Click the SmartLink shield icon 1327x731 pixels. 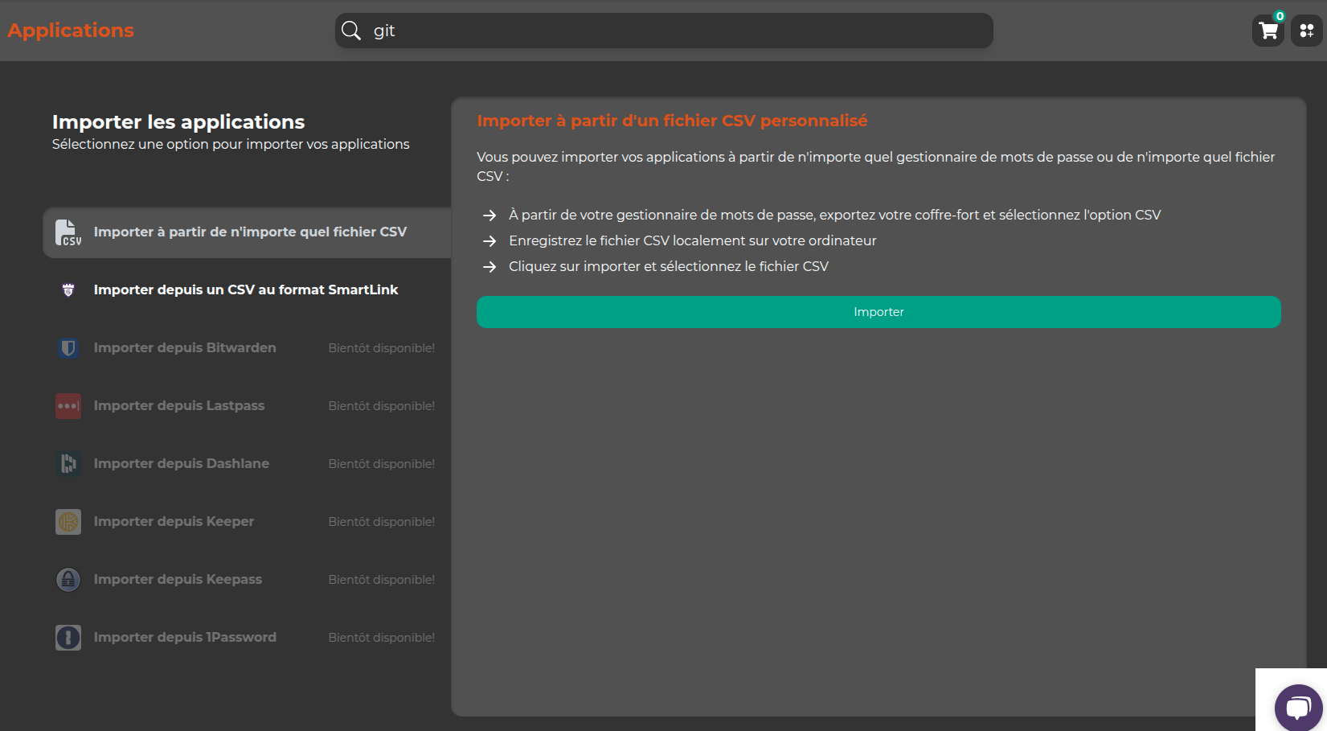click(x=68, y=290)
